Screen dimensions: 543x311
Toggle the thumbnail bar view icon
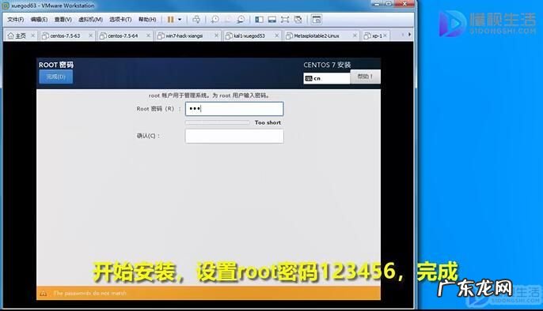272,20
